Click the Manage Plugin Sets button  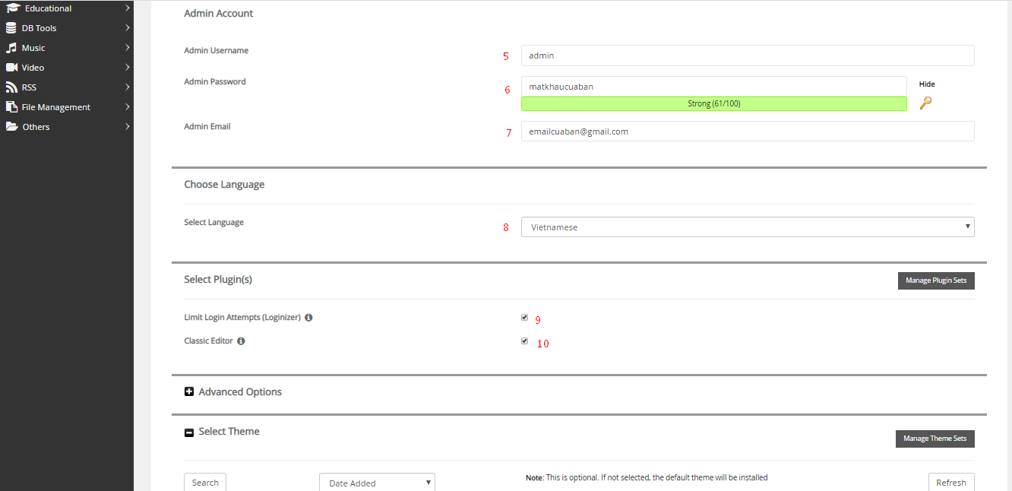point(936,280)
